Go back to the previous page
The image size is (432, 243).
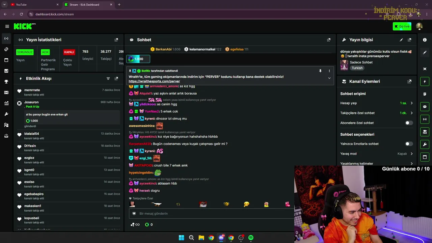point(5,14)
